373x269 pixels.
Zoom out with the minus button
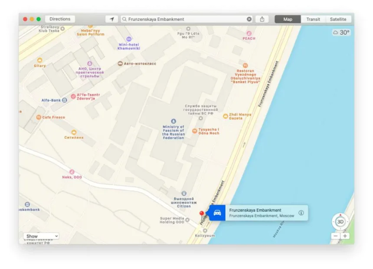click(x=336, y=236)
